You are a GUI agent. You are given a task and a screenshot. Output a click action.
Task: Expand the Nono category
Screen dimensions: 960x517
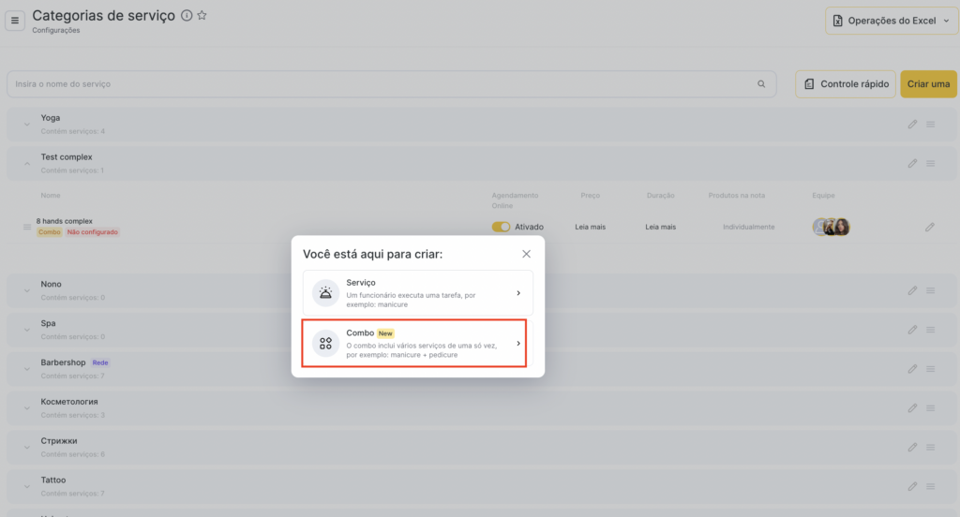tap(27, 290)
